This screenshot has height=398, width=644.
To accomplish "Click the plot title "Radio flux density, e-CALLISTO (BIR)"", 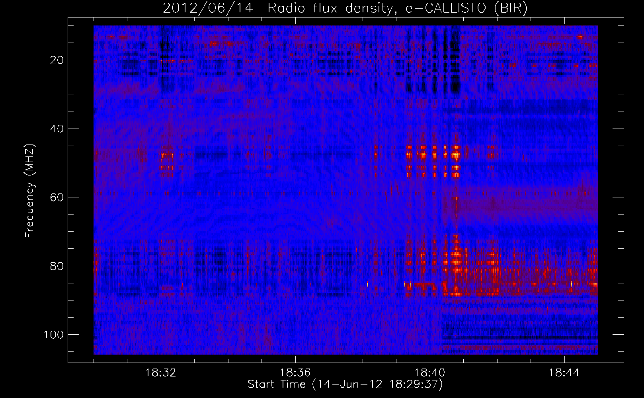I will (x=398, y=8).
